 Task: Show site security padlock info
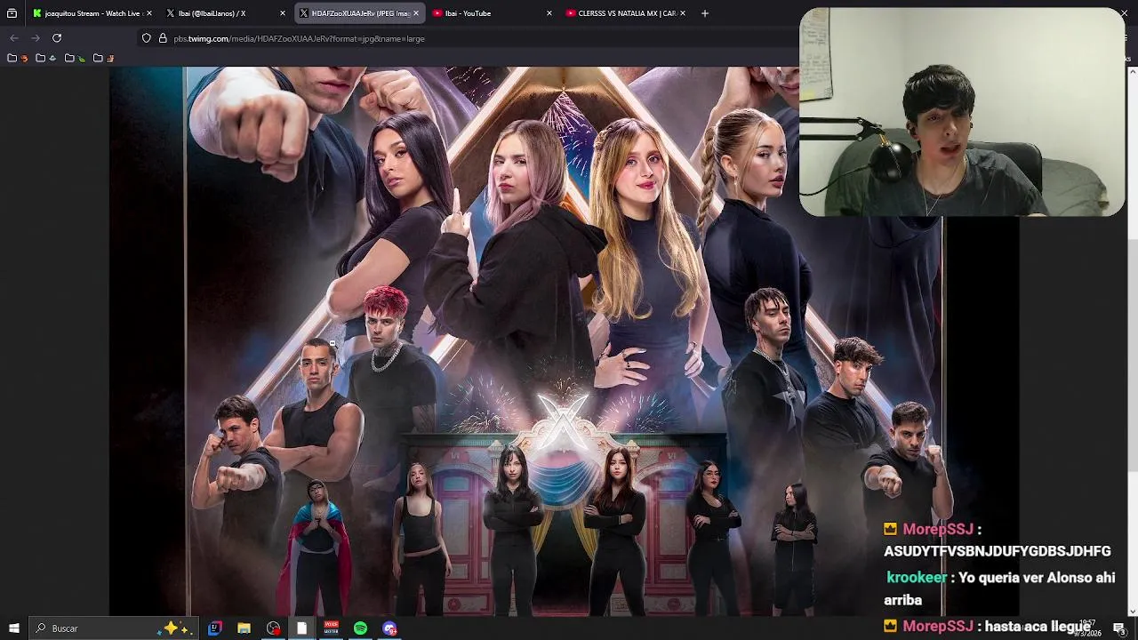[163, 38]
